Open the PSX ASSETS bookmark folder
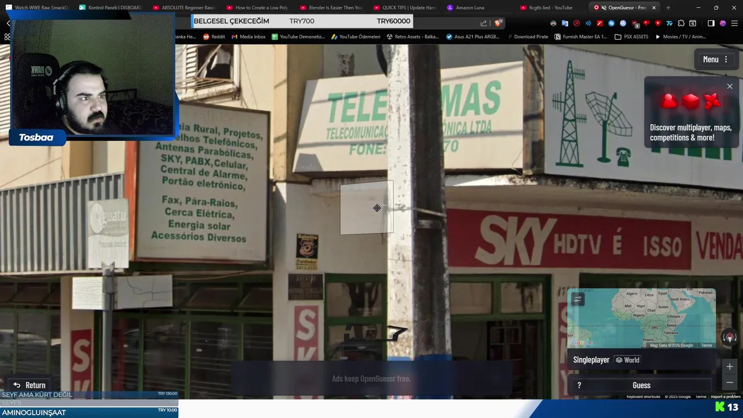This screenshot has width=743, height=418. coord(632,37)
